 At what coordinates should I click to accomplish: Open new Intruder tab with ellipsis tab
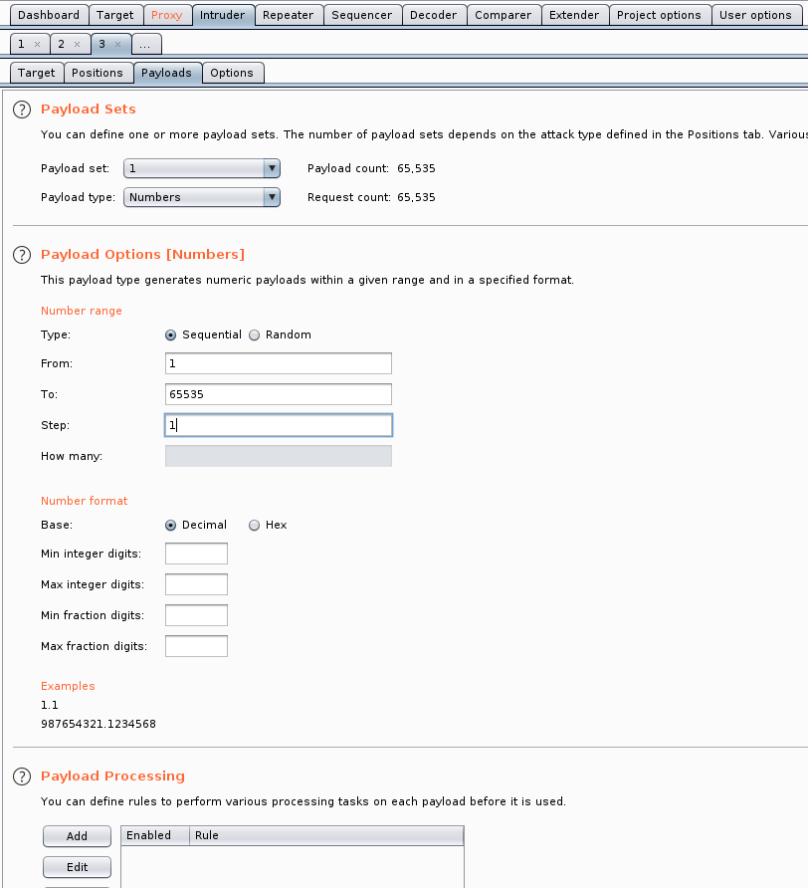(144, 45)
